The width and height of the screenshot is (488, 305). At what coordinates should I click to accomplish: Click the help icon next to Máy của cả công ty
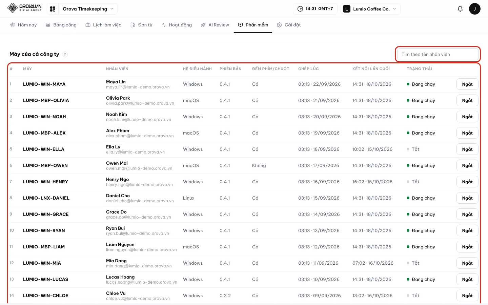65,54
